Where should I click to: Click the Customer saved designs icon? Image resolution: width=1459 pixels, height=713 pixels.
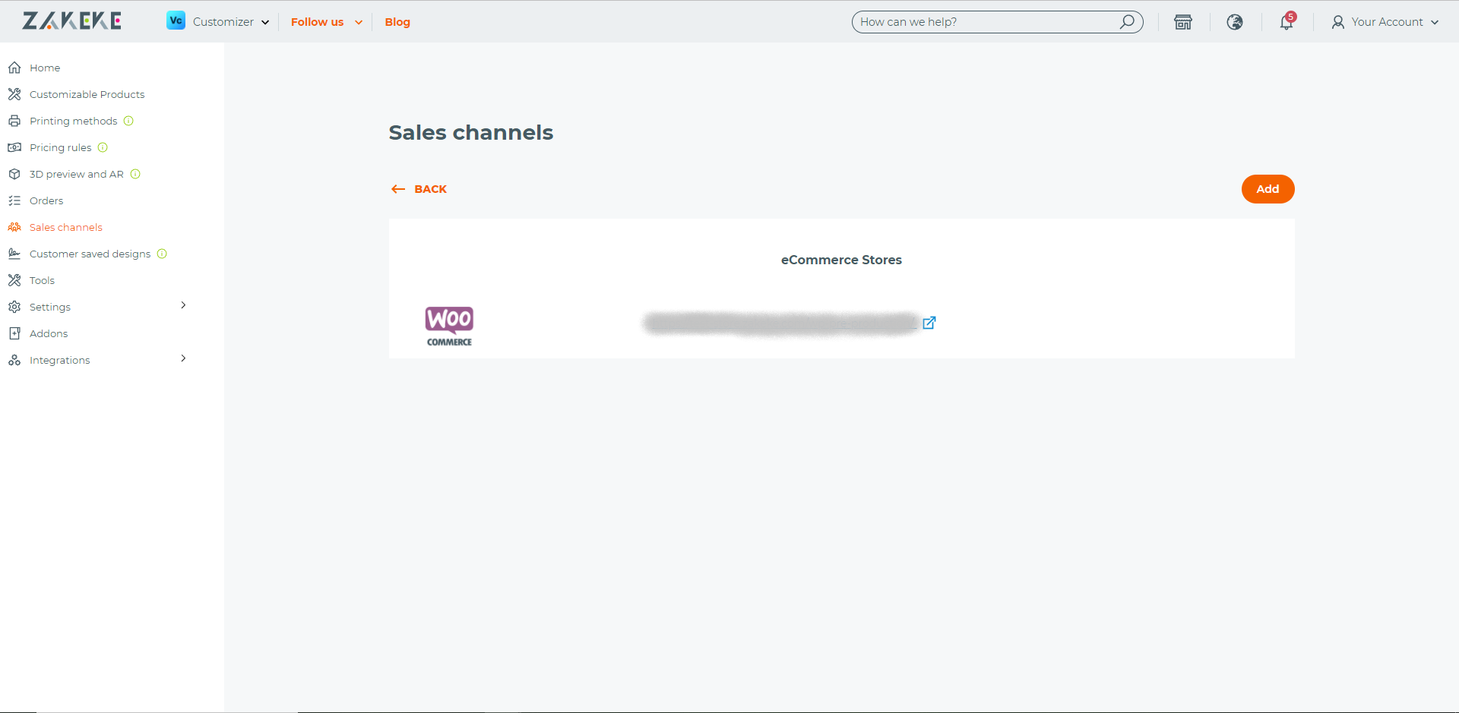tap(14, 254)
